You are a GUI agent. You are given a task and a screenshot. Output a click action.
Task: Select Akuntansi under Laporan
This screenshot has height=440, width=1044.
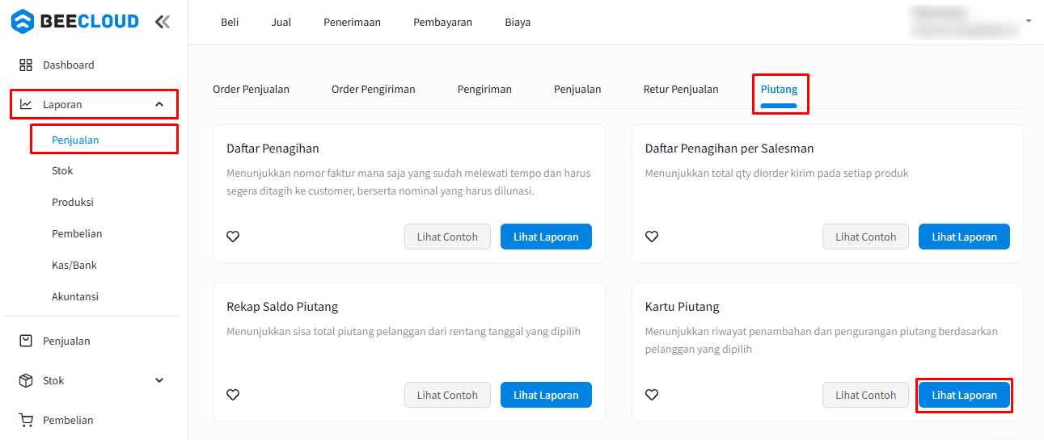tap(74, 296)
